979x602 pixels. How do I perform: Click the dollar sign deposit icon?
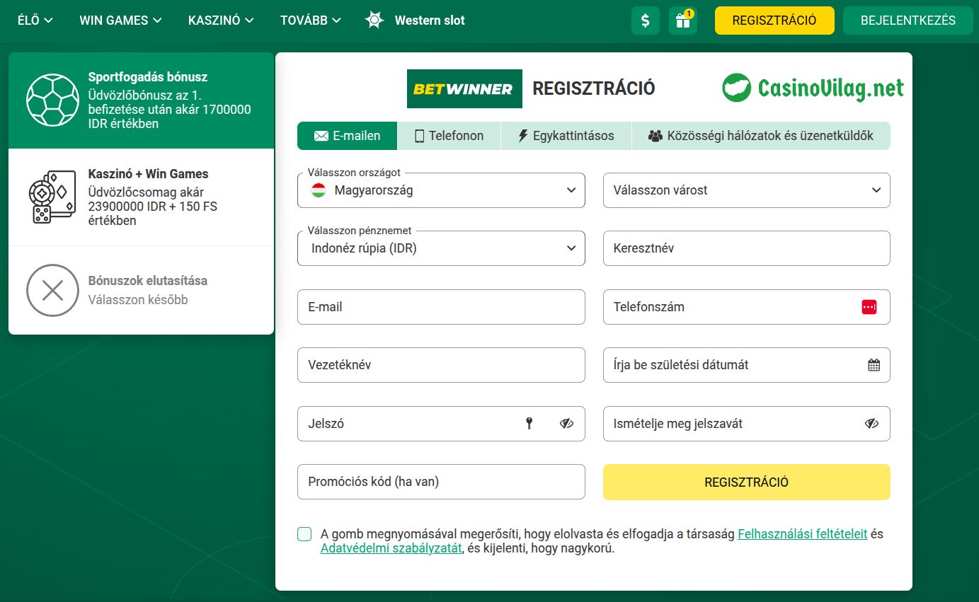[645, 21]
